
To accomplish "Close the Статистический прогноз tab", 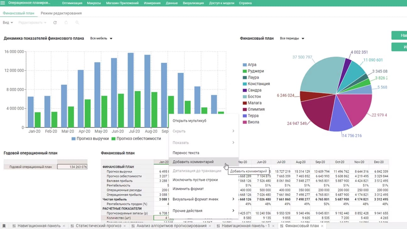I will (x=125, y=226).
